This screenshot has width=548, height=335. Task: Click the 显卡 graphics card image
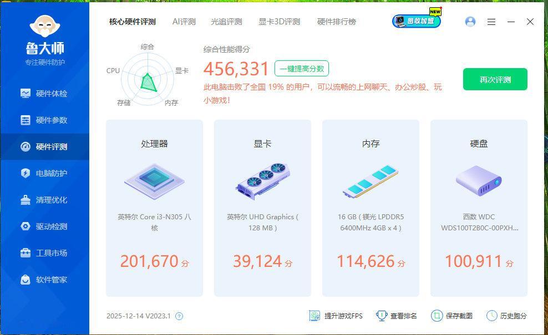point(262,181)
